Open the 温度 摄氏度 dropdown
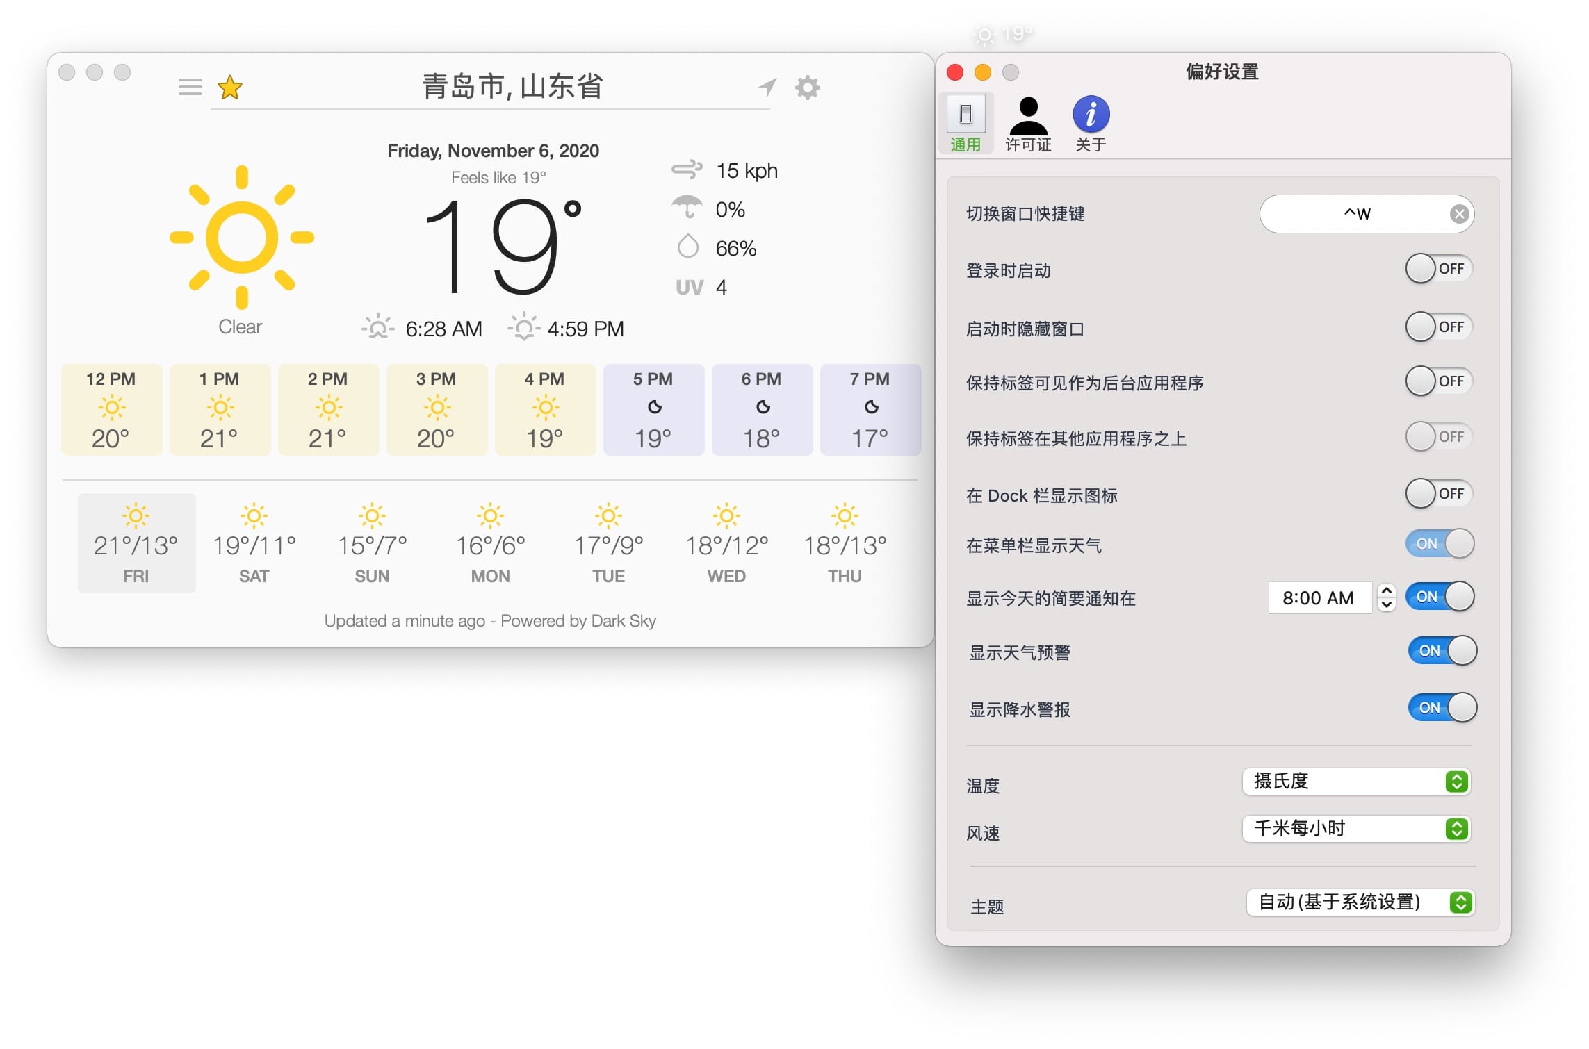Image resolution: width=1589 pixels, height=1049 pixels. (1355, 782)
